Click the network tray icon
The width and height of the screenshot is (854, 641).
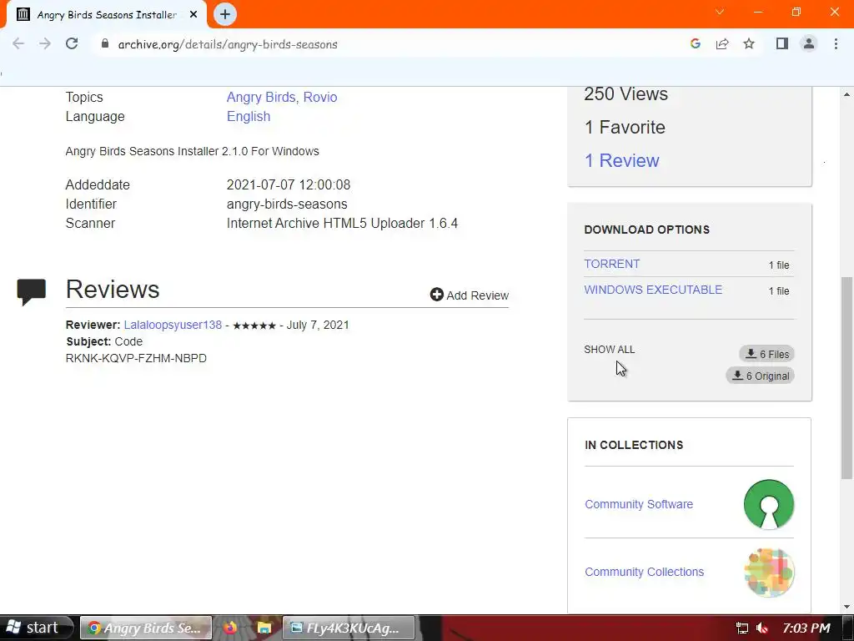pyautogui.click(x=741, y=628)
